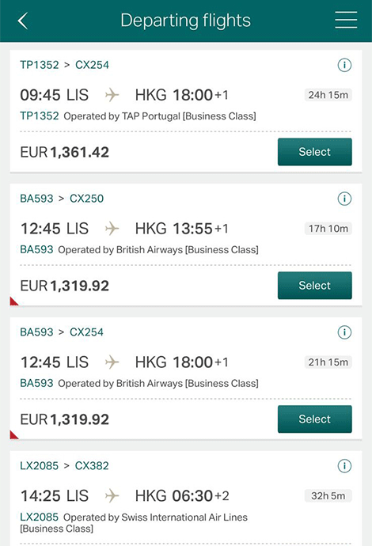Select the EUR 1,361.42 TAP Portugal flight
The image size is (372, 546).
(314, 152)
